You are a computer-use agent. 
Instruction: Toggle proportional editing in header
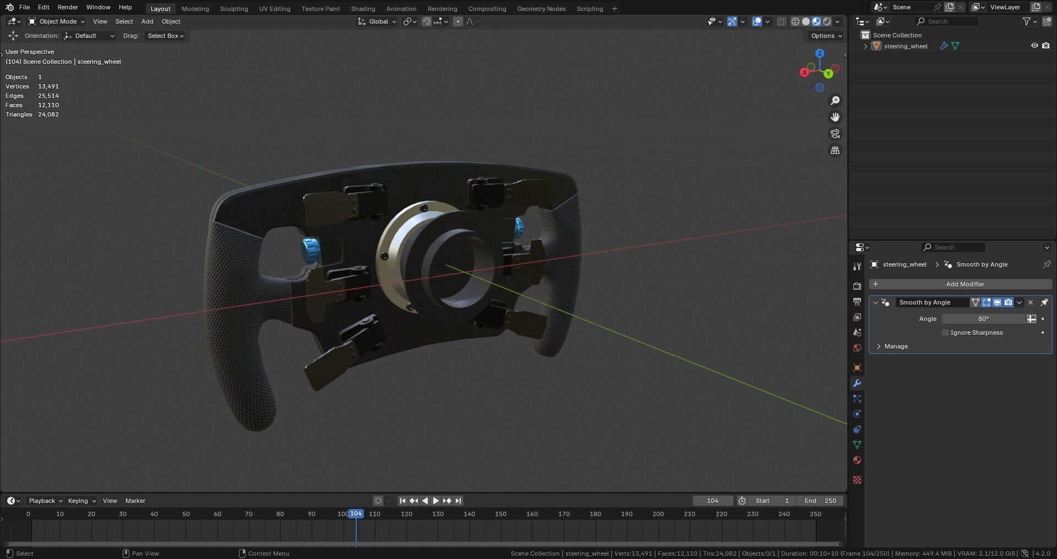457,21
